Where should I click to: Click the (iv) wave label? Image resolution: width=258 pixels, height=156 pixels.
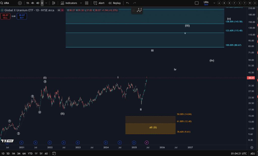point(212,61)
